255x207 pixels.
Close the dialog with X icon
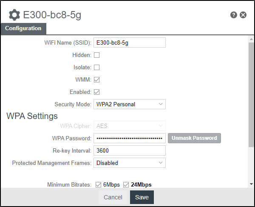[243, 15]
